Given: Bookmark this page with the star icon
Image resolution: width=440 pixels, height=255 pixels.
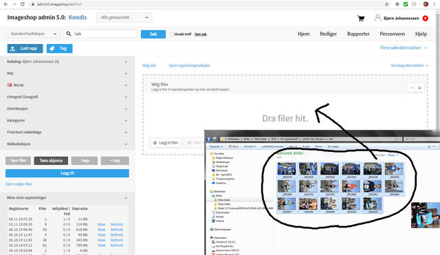Looking at the screenshot, I should point(387,4).
